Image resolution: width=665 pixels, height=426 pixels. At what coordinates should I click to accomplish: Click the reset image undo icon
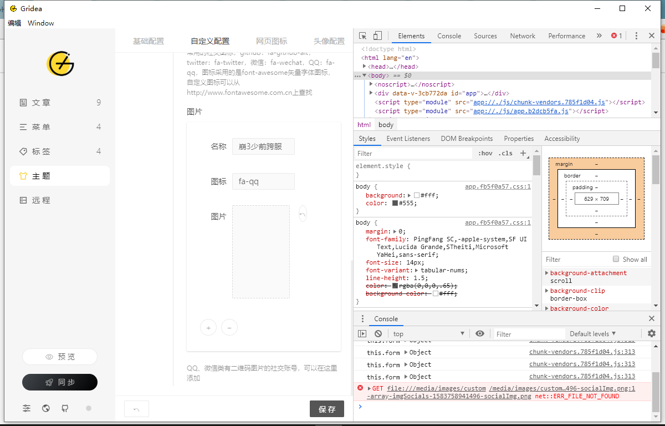[x=303, y=214]
